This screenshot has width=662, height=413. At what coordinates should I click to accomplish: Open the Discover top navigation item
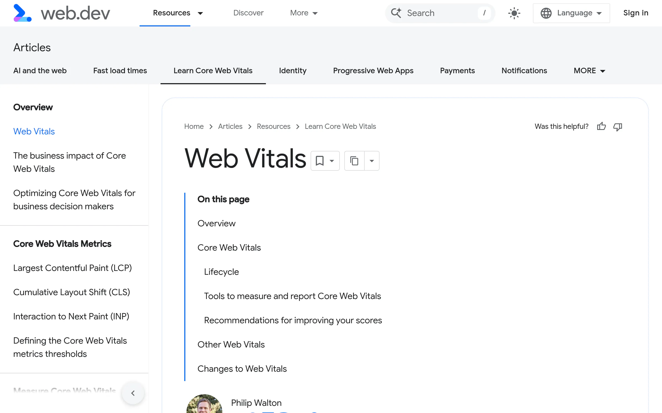click(248, 13)
